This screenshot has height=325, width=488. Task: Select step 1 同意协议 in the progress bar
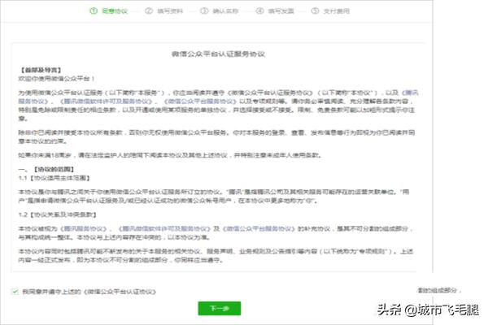(x=109, y=11)
